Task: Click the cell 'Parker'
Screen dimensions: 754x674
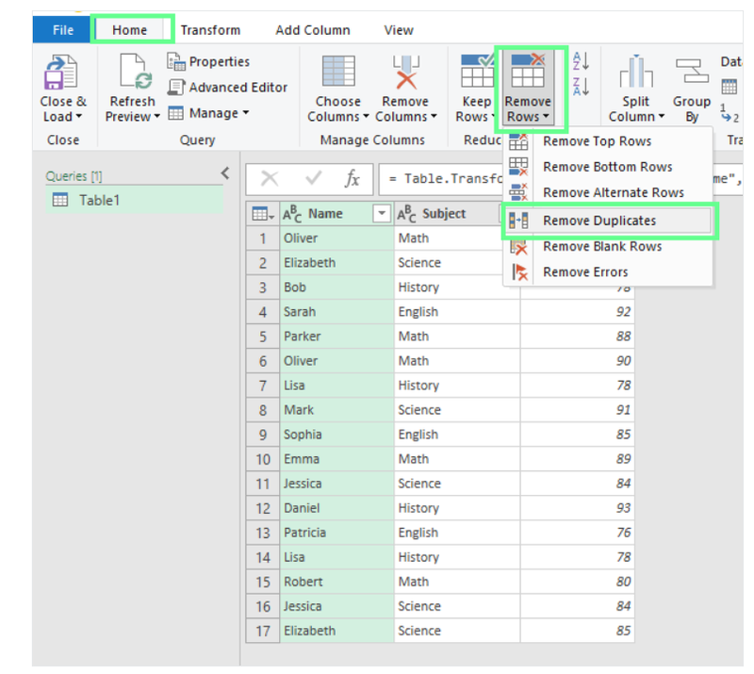Action: click(x=336, y=337)
